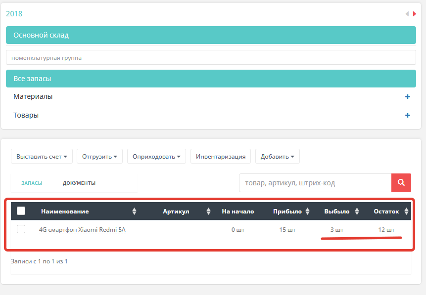Screen dimensions: 426x295
Task: Open the Выставить счет dropdown
Action: [x=42, y=157]
